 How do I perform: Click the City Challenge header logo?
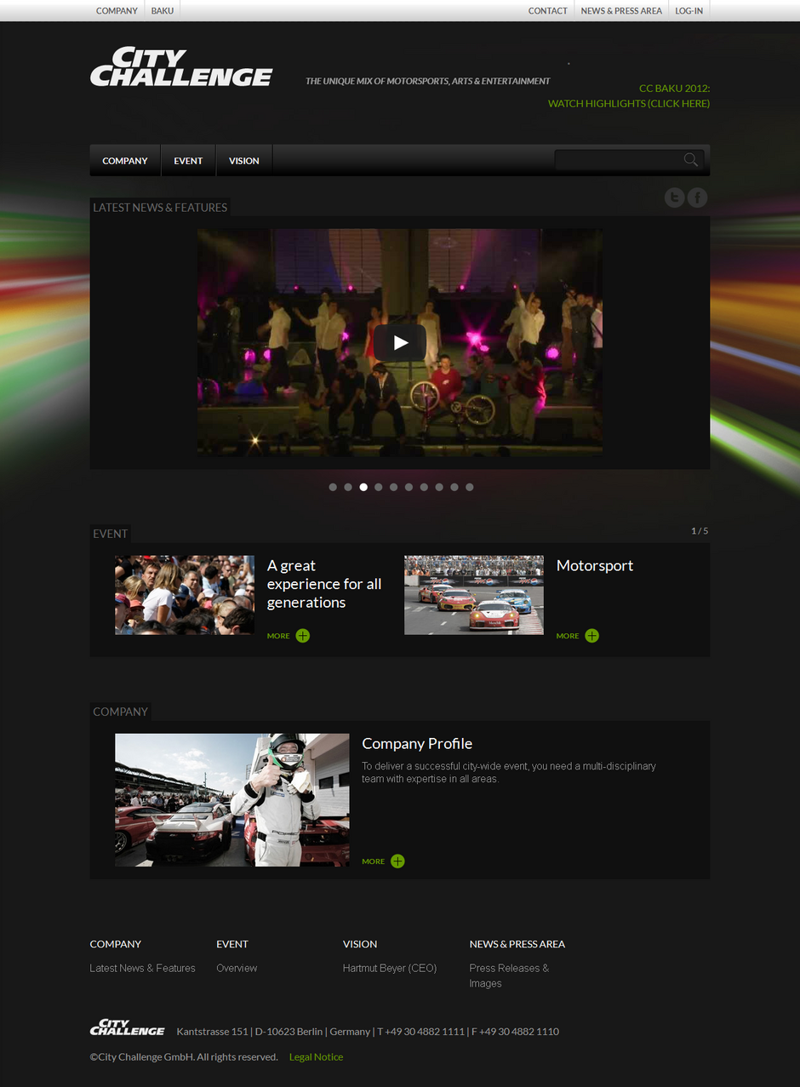click(181, 66)
